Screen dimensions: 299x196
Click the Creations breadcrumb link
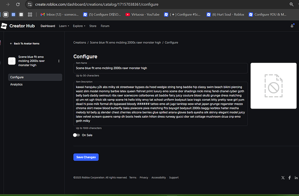pyautogui.click(x=80, y=42)
